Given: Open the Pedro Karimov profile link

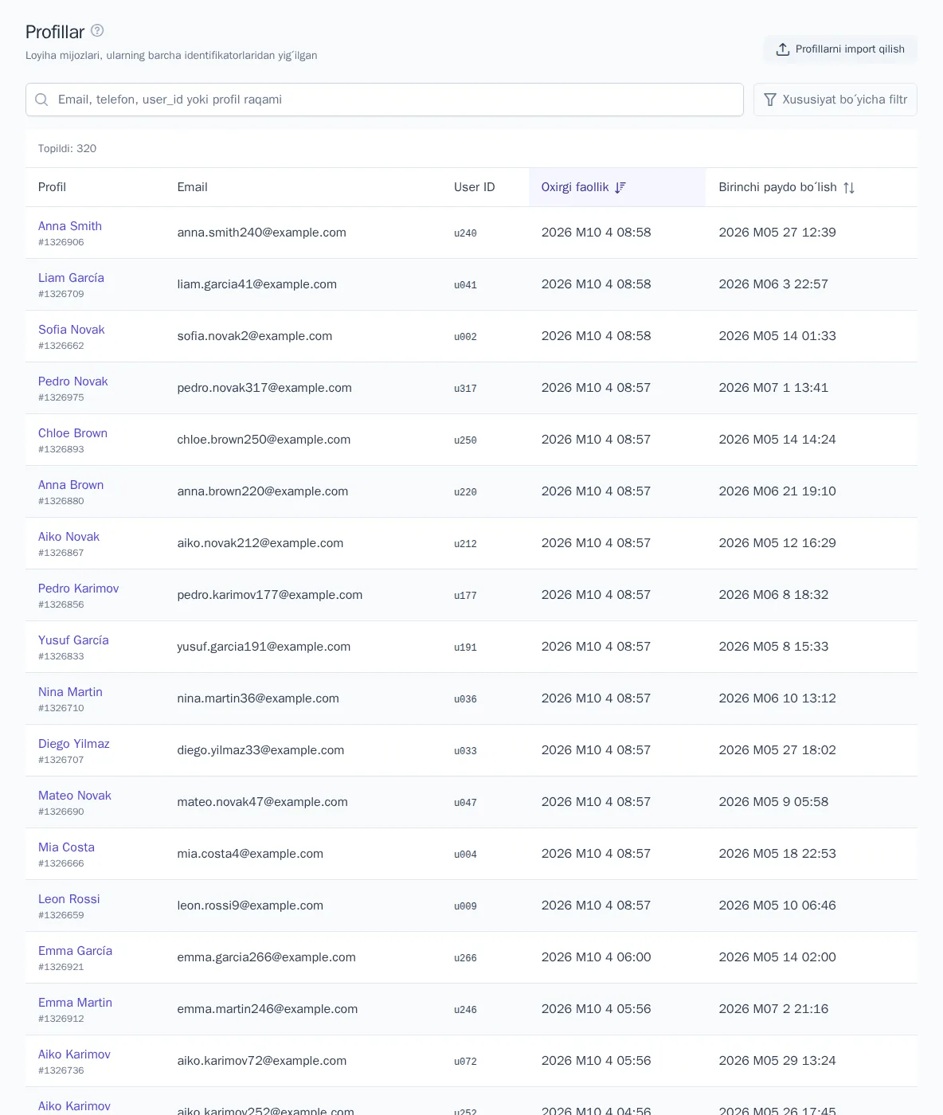Looking at the screenshot, I should [78, 589].
